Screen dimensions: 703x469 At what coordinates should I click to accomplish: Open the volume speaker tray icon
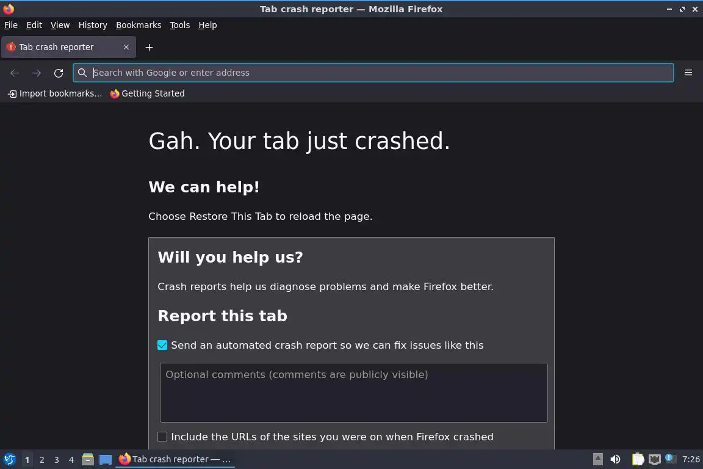coord(615,459)
